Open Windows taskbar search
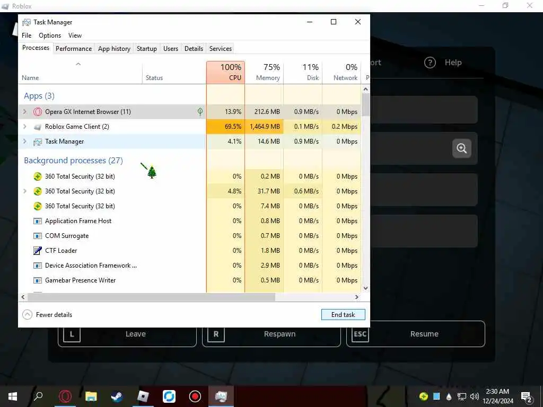Image resolution: width=543 pixels, height=407 pixels. [38, 396]
